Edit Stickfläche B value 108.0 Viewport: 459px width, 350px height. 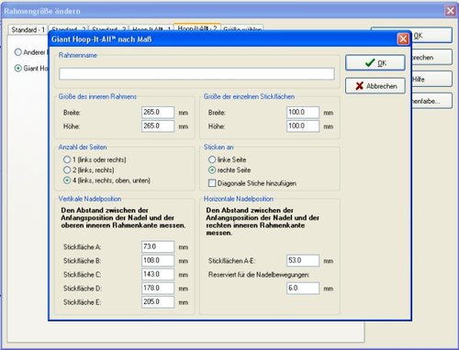[158, 260]
